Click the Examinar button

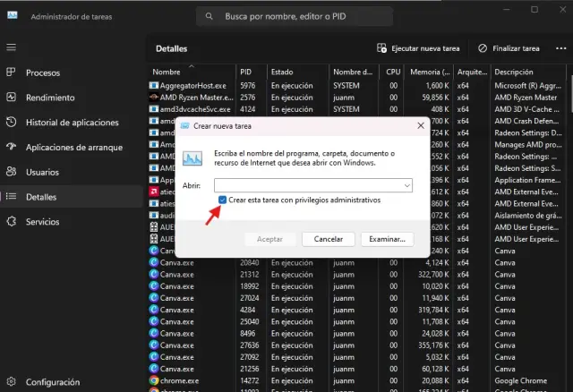pyautogui.click(x=387, y=239)
